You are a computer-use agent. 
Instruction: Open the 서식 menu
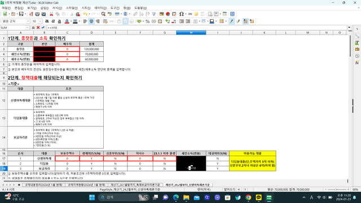pyautogui.click(x=57, y=8)
